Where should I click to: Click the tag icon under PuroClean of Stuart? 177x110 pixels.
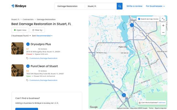[x=27, y=80]
